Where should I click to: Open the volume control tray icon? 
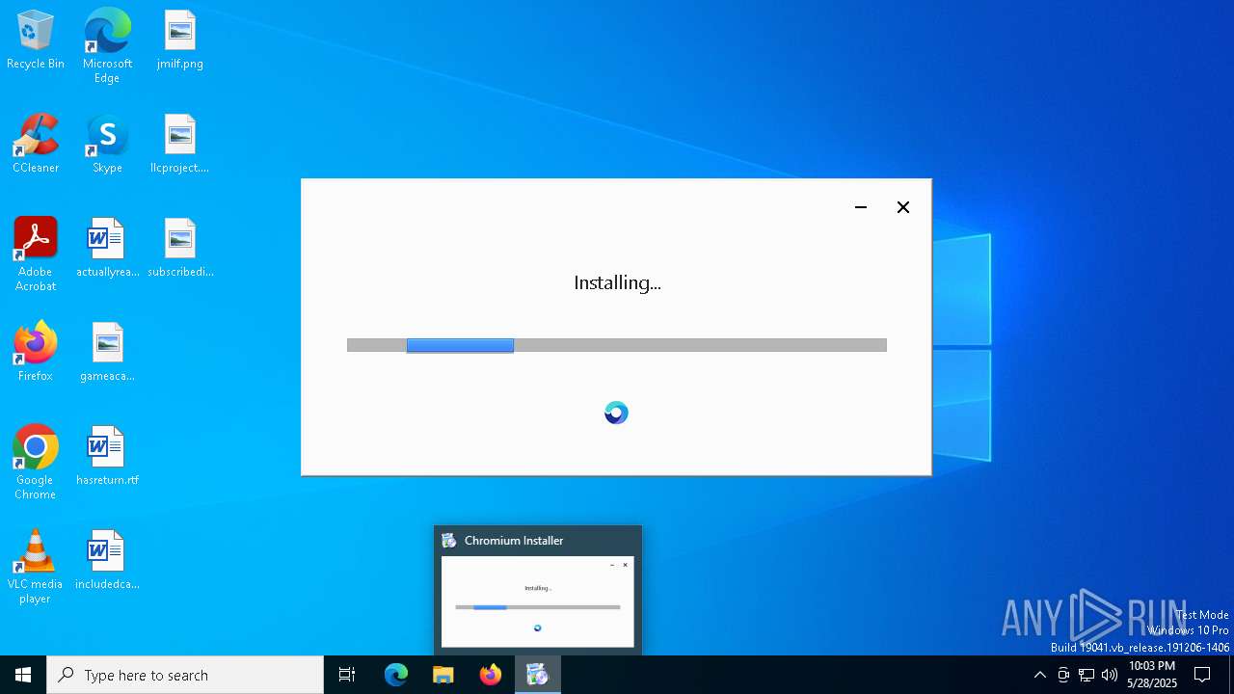1110,675
